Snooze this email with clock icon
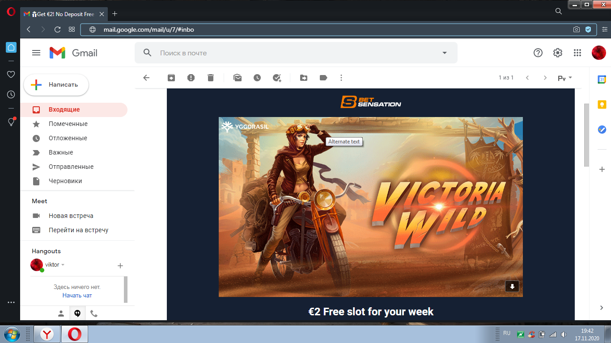The height and width of the screenshot is (343, 611). click(257, 78)
